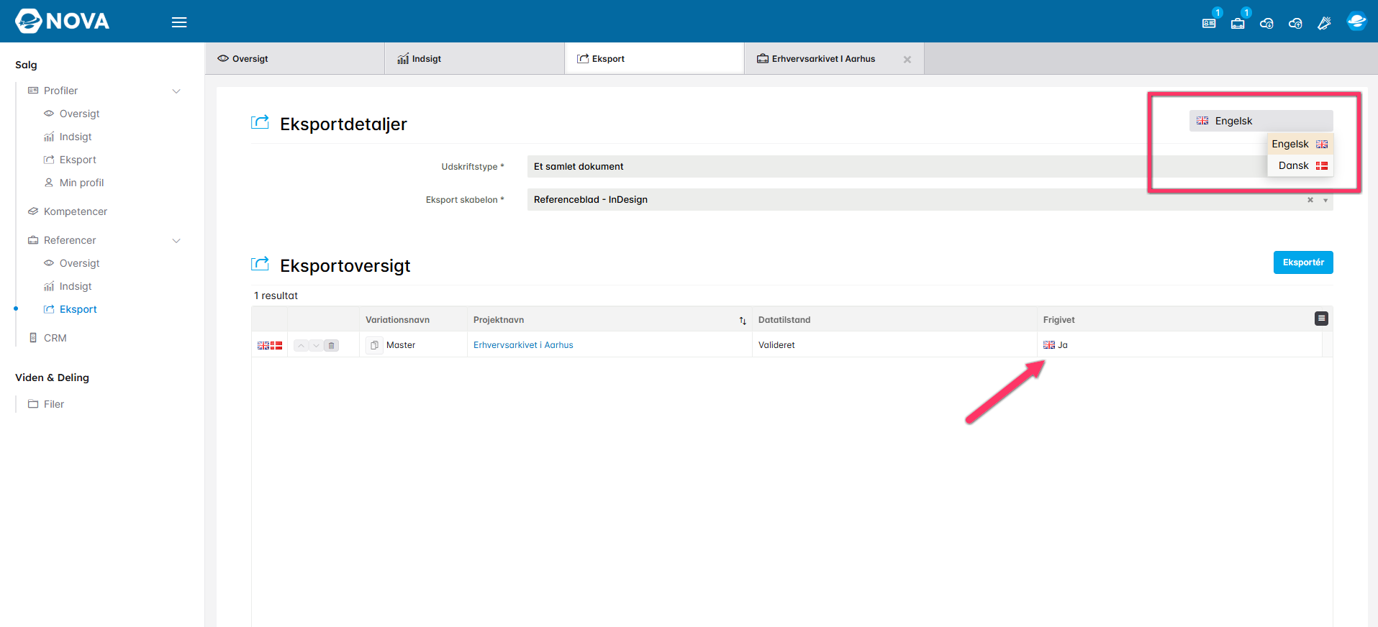Open Kompetencer in the sidebar
Viewport: 1378px width, 627px height.
coord(75,211)
